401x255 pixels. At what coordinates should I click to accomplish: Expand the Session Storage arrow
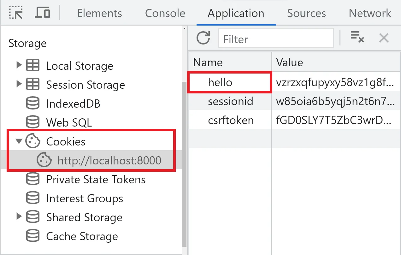tap(19, 84)
